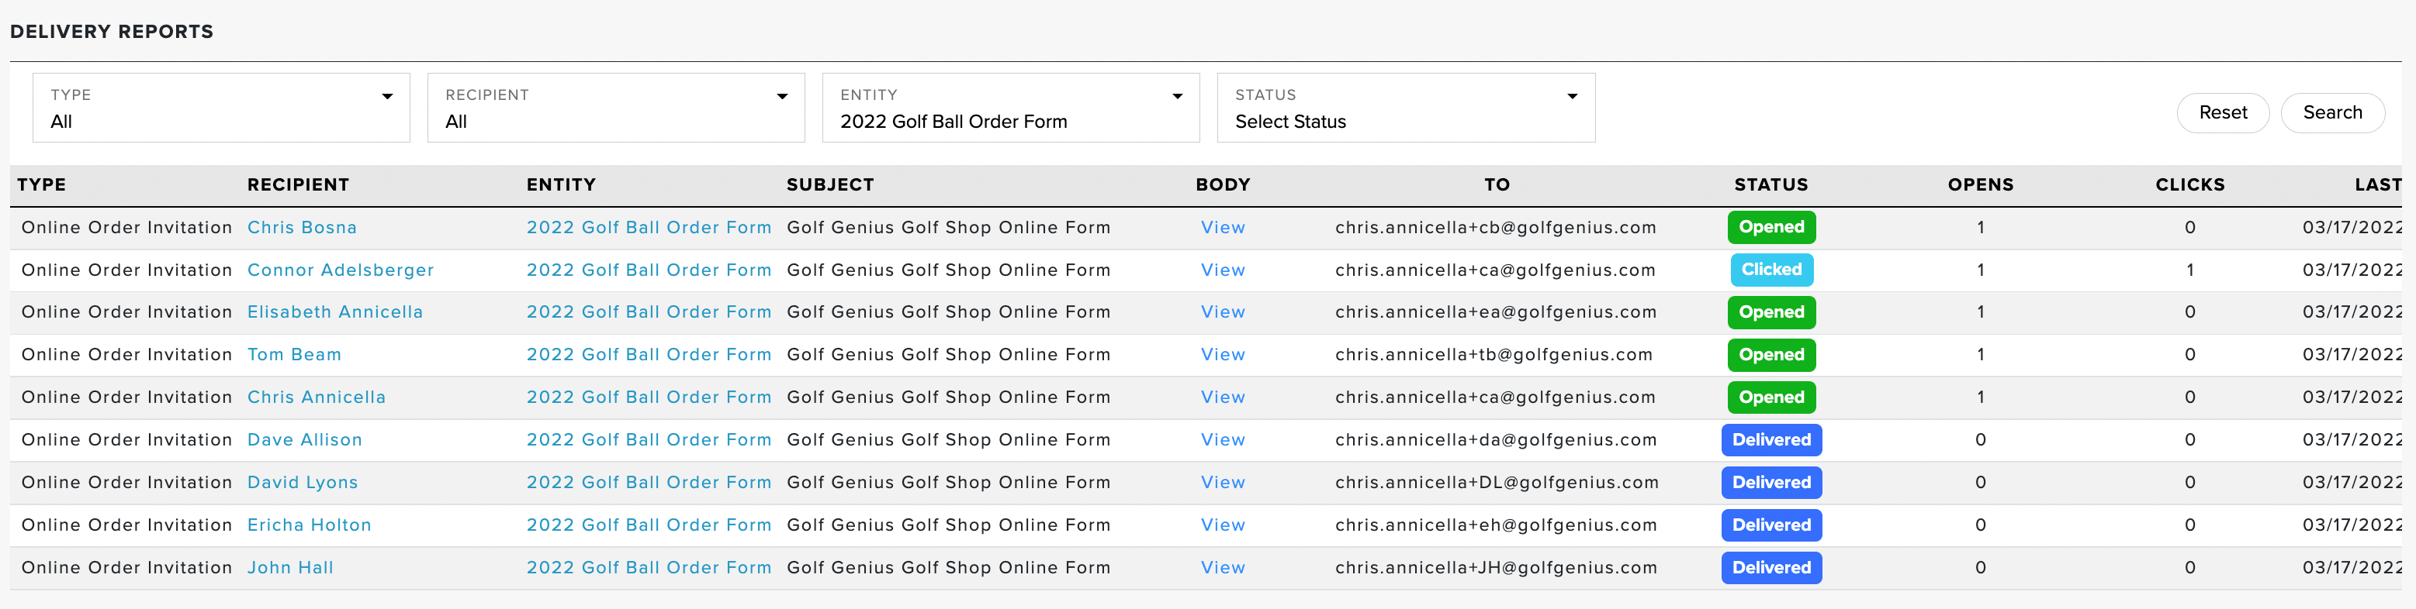Open recipient John Hall
This screenshot has height=609, width=2416.
pyautogui.click(x=291, y=568)
